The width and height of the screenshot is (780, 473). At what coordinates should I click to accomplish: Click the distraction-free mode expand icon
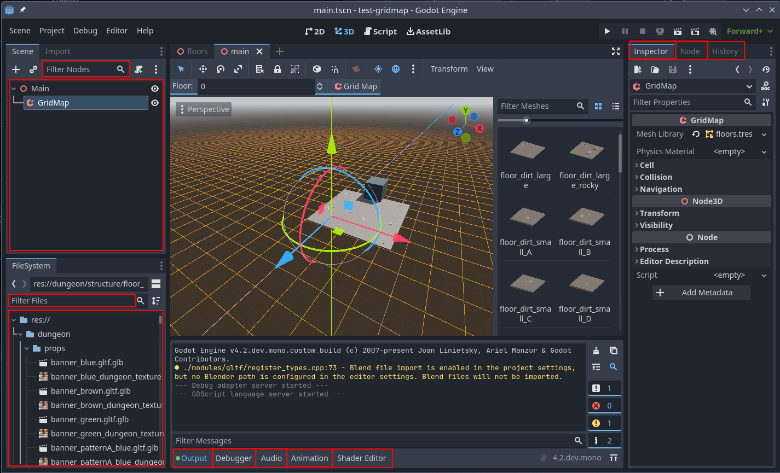[x=615, y=51]
